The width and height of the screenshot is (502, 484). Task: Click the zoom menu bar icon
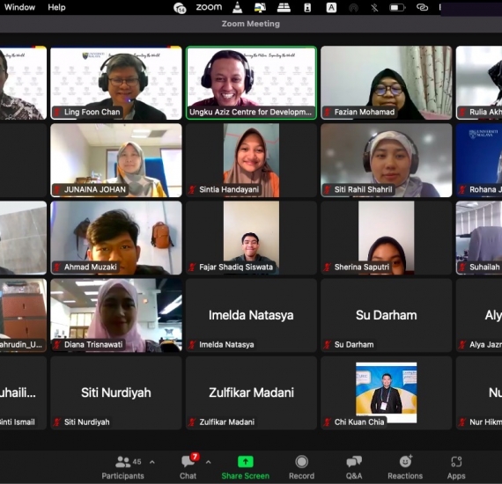click(x=209, y=7)
